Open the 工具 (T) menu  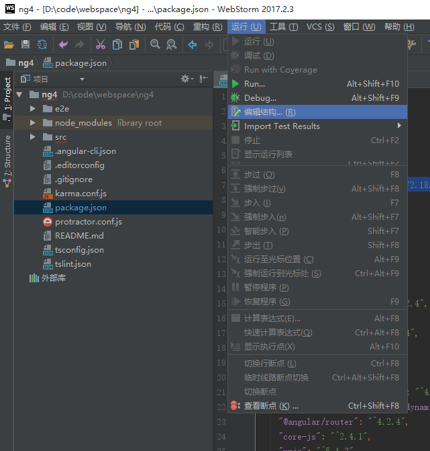tap(284, 27)
